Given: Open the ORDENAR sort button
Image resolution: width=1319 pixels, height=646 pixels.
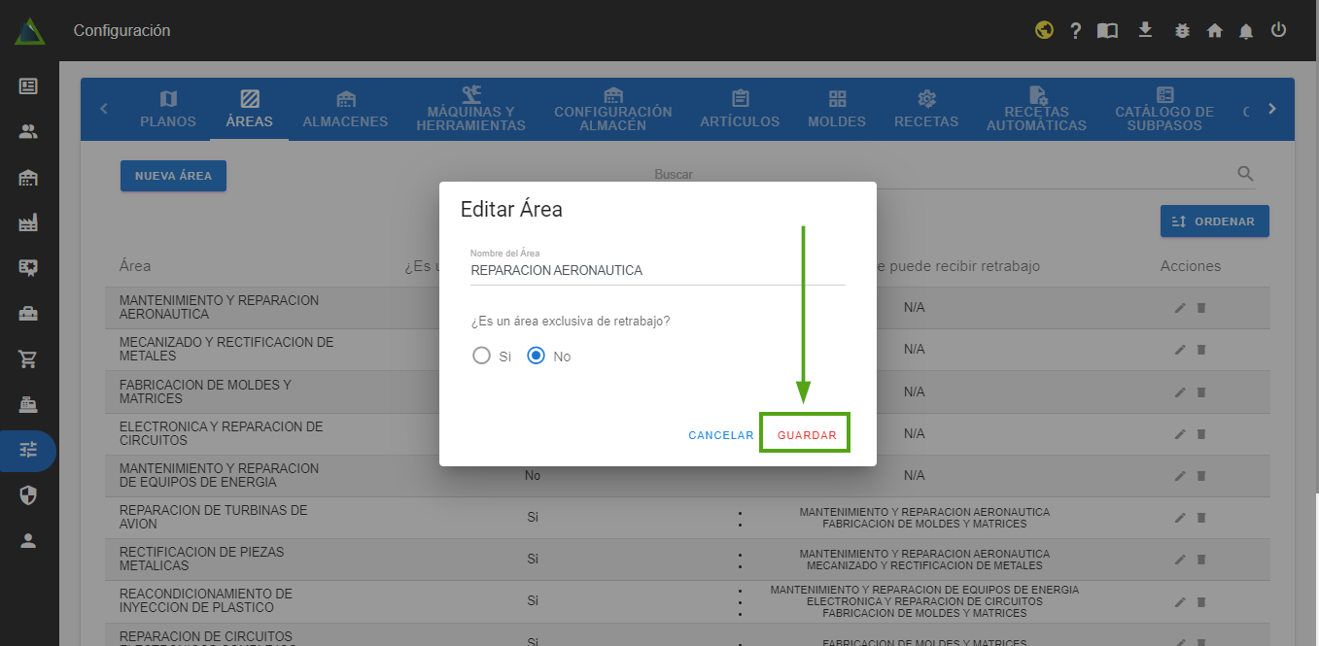Looking at the screenshot, I should point(1214,221).
